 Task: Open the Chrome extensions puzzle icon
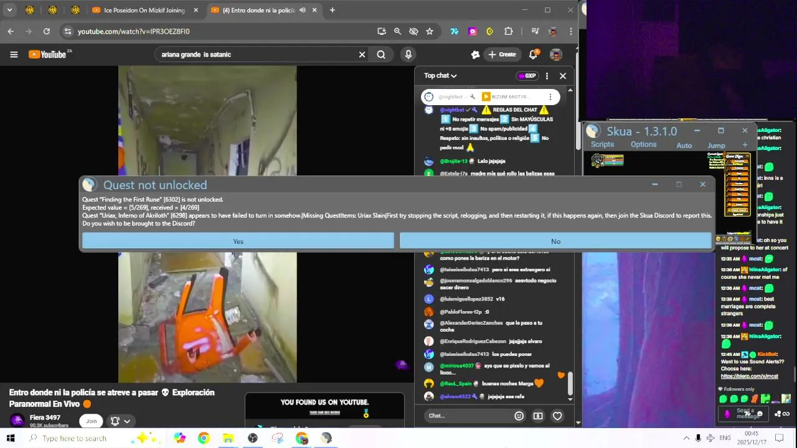(509, 31)
